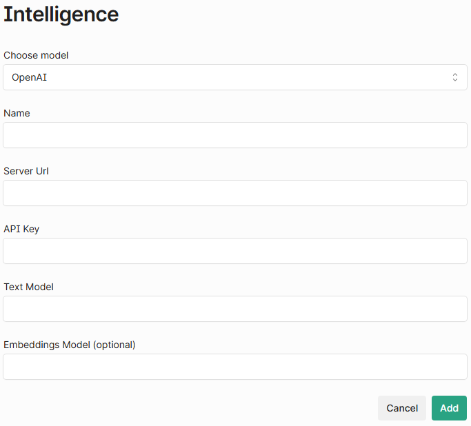Click the green Add button
The height and width of the screenshot is (426, 471).
[x=449, y=408]
